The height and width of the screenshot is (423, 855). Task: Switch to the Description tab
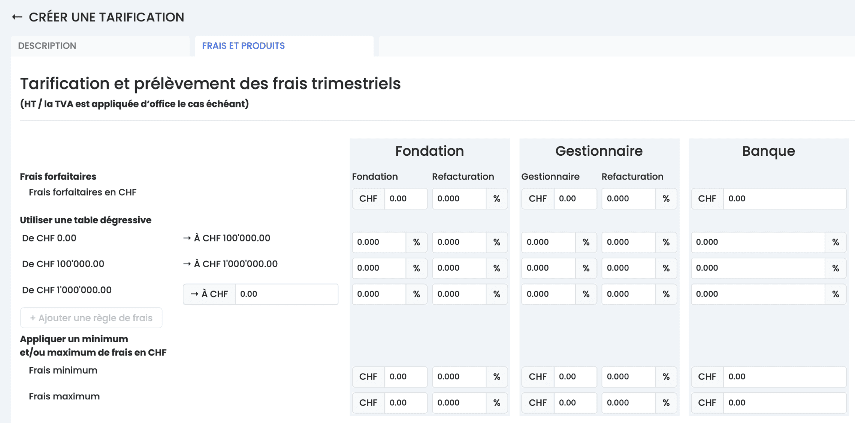click(47, 46)
